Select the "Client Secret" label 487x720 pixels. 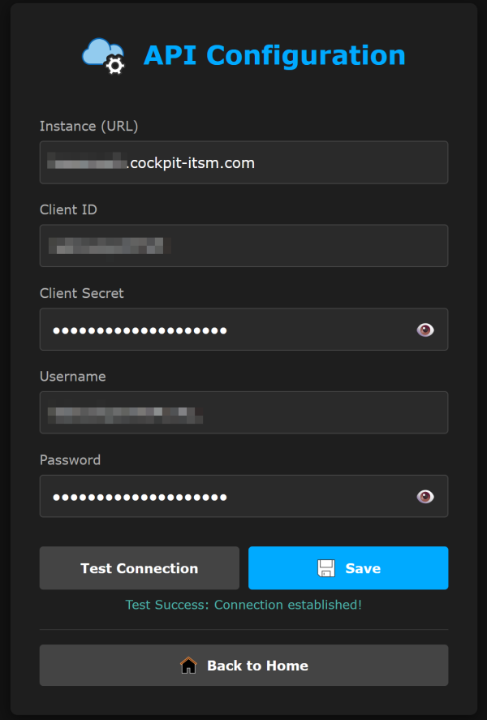pyautogui.click(x=82, y=293)
